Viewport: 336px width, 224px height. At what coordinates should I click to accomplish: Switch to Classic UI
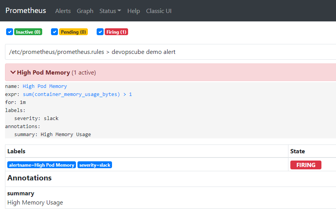(x=159, y=11)
